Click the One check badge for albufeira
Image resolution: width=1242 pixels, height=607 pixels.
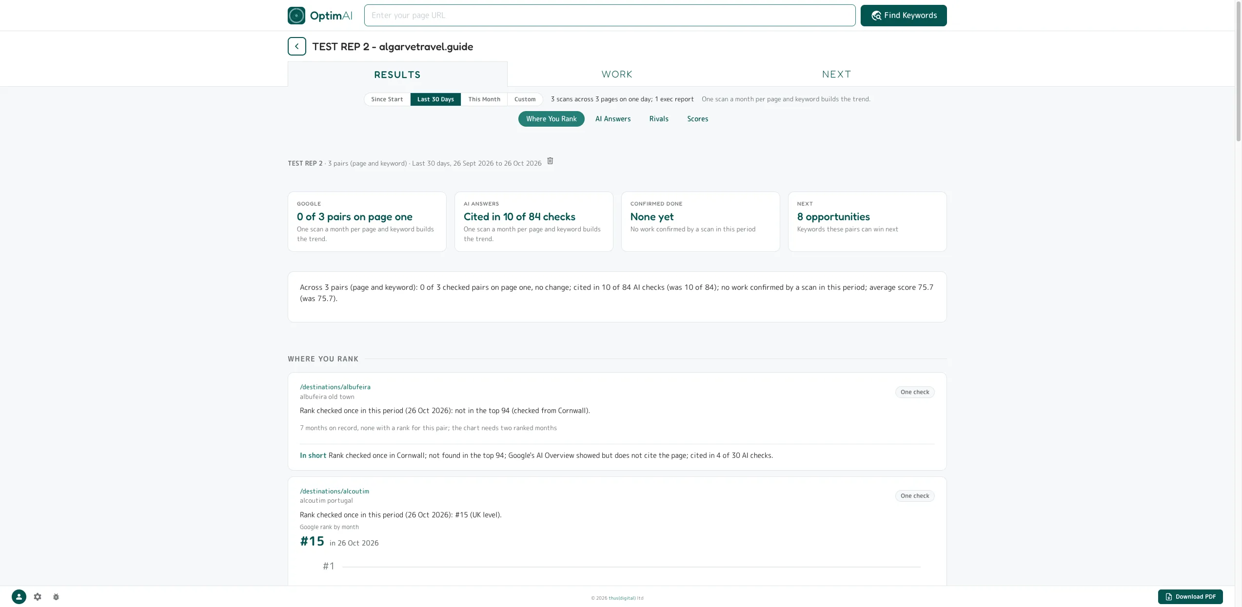[x=915, y=392]
